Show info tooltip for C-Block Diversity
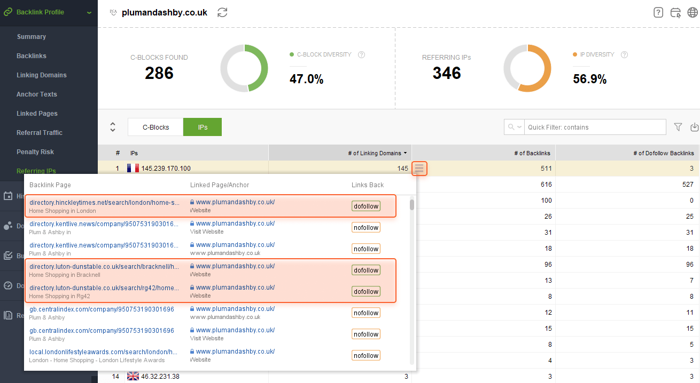This screenshot has width=700, height=383. 362,54
